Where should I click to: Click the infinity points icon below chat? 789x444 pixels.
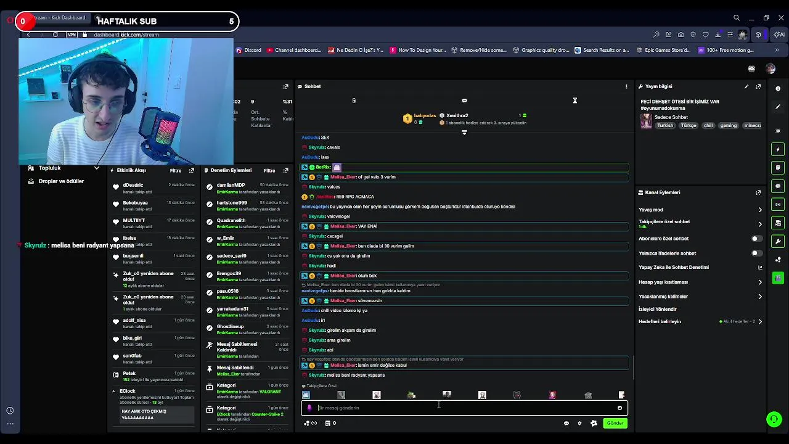coord(311,423)
